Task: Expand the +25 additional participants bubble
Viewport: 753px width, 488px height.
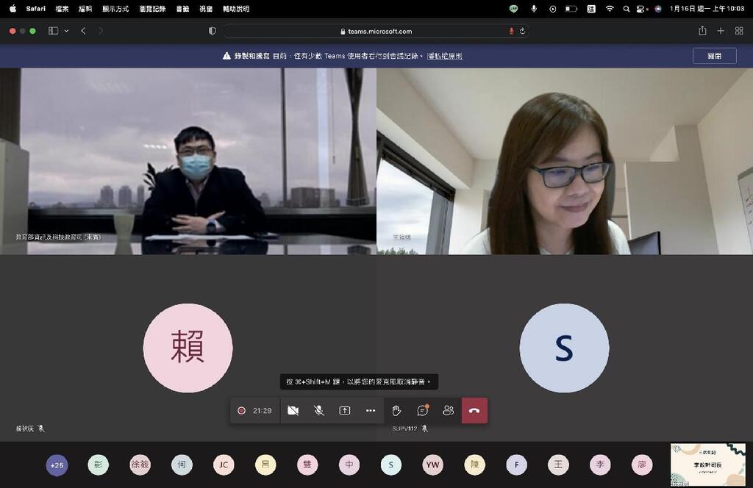Action: (x=56, y=464)
